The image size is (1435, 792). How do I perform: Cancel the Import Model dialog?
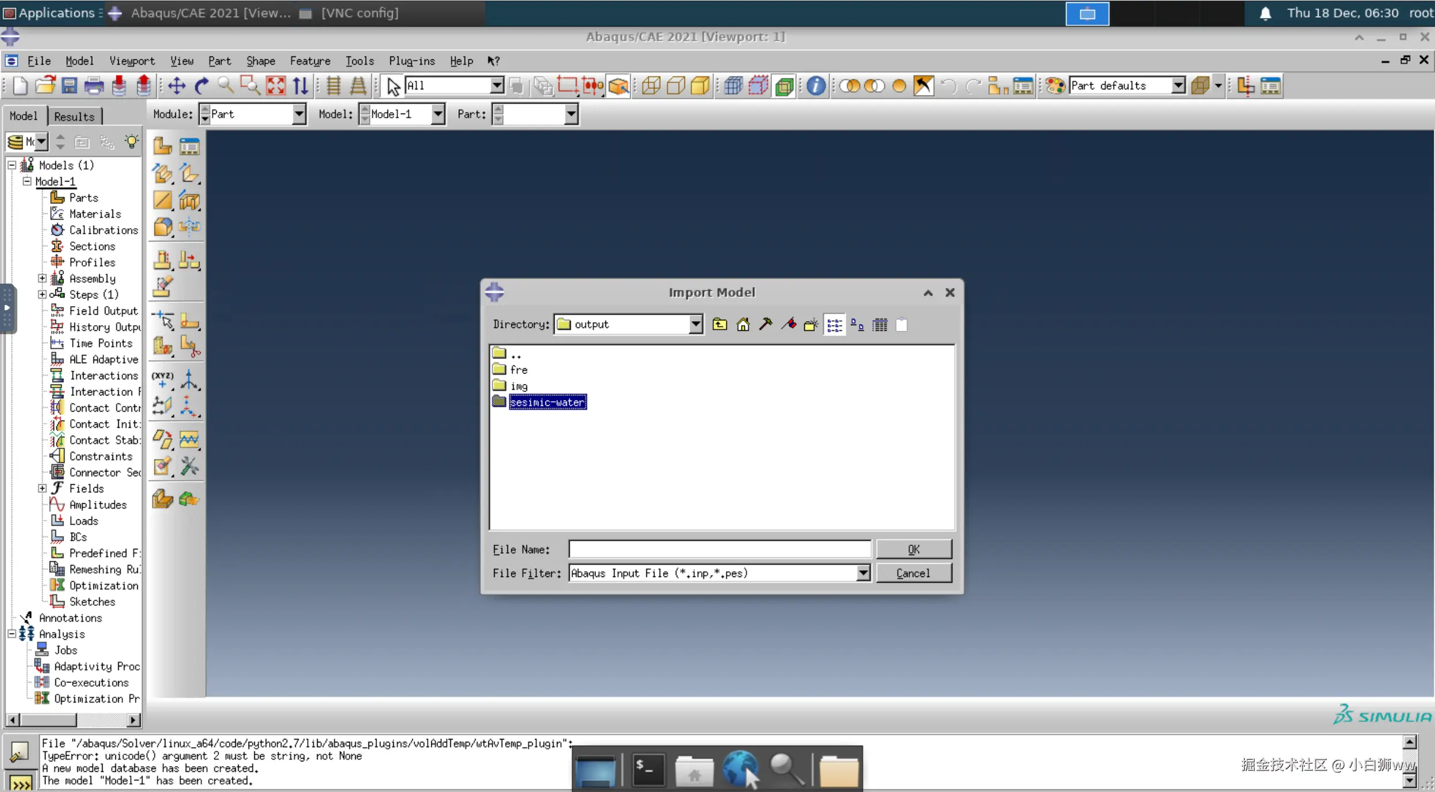pos(913,573)
